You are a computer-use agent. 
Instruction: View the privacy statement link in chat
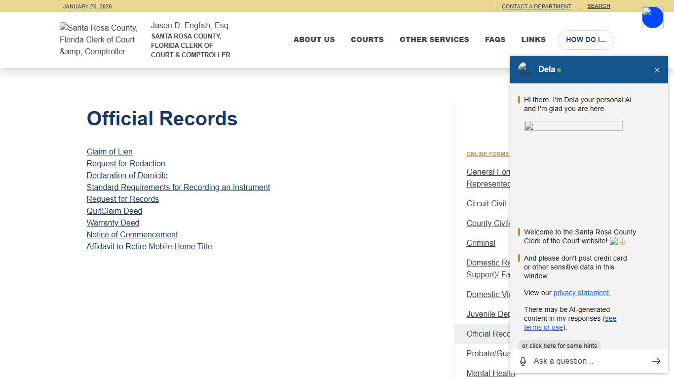pyautogui.click(x=582, y=293)
